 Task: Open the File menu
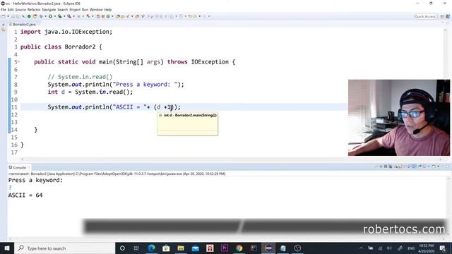click(x=3, y=9)
